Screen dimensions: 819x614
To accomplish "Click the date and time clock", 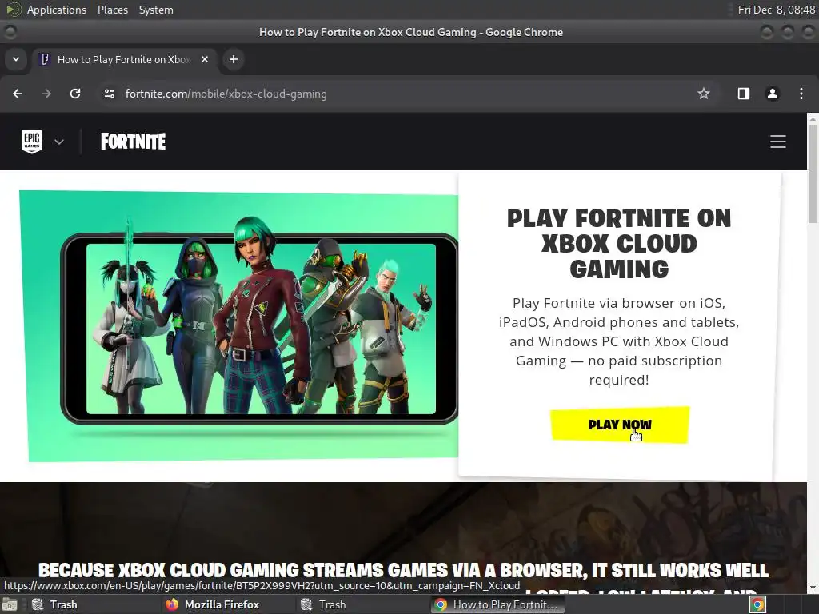I will 776,10.
